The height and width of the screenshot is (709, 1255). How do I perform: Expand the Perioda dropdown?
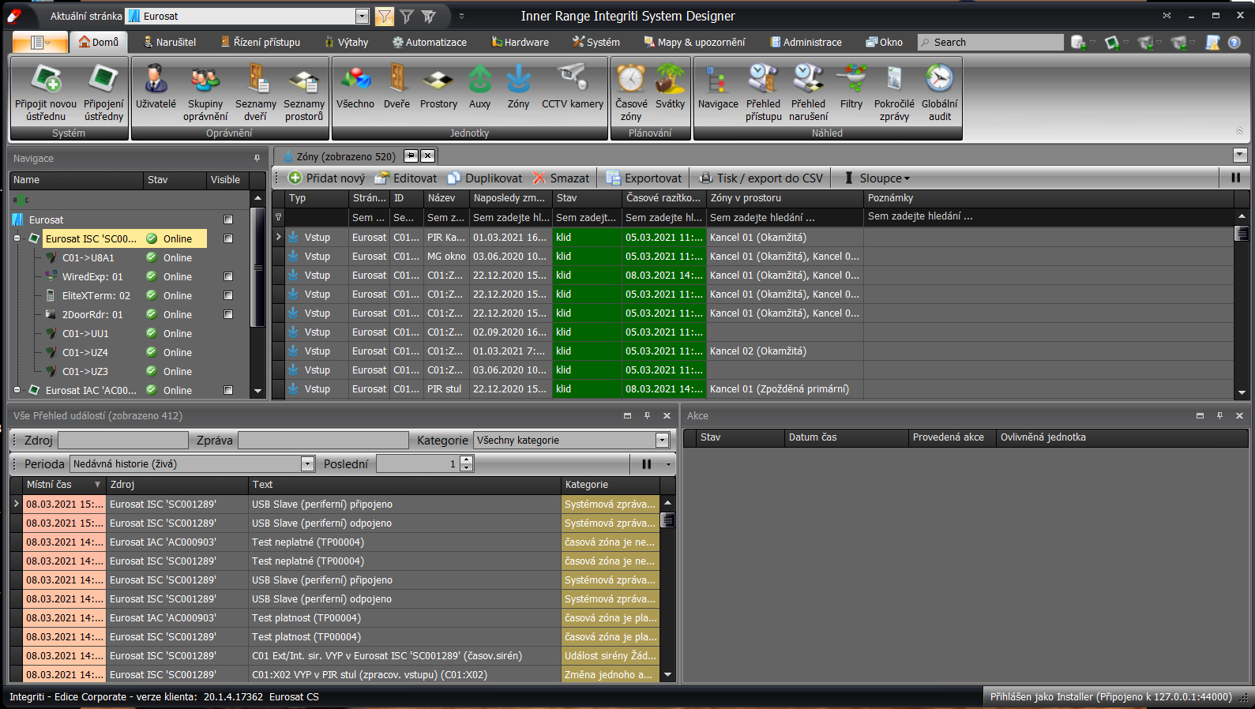pos(307,464)
